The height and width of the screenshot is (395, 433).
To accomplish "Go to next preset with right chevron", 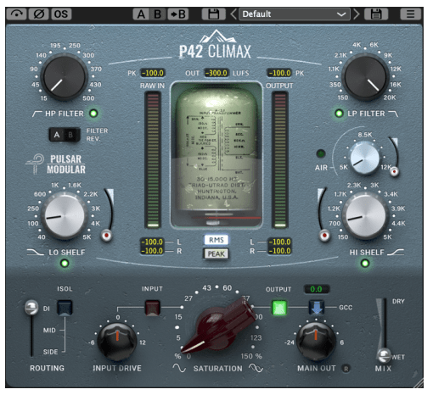I will (357, 14).
